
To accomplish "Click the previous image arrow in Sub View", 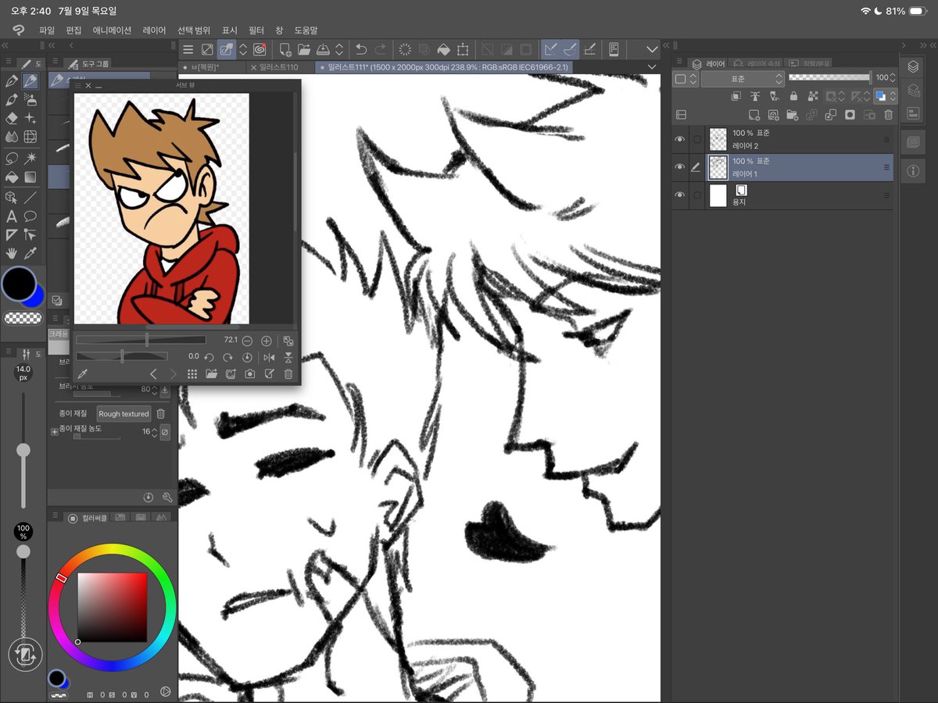I will point(153,374).
